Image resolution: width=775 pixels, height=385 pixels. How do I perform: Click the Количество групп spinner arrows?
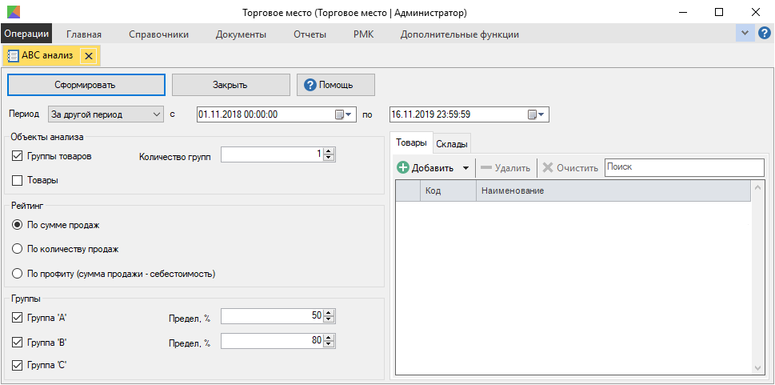[330, 155]
